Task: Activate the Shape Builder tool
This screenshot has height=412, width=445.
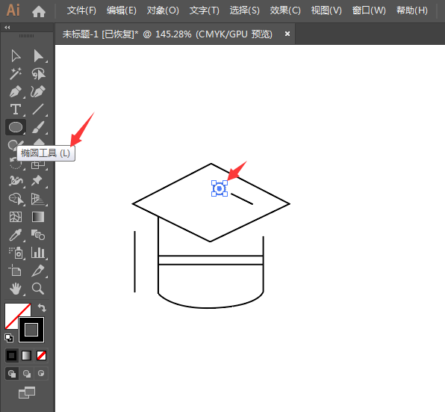Action: tap(16, 199)
